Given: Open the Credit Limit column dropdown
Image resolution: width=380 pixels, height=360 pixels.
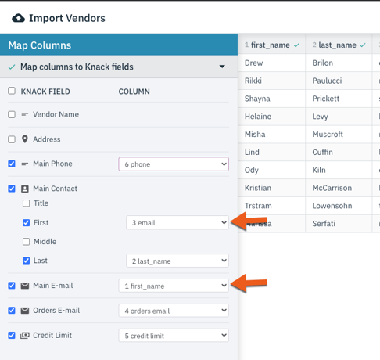Looking at the screenshot, I should pos(174,336).
